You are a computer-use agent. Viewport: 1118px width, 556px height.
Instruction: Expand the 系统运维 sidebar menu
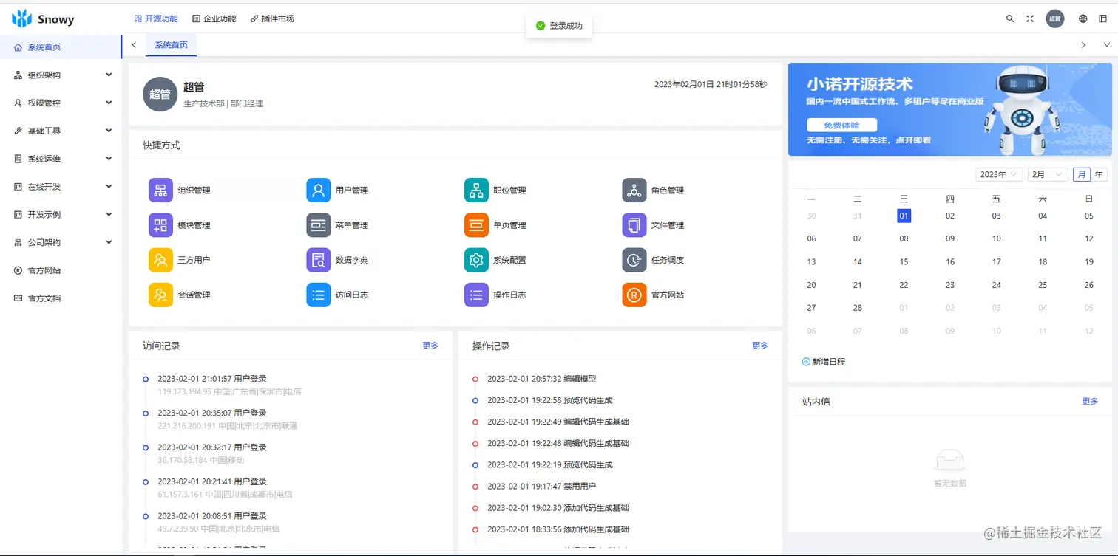click(x=61, y=159)
